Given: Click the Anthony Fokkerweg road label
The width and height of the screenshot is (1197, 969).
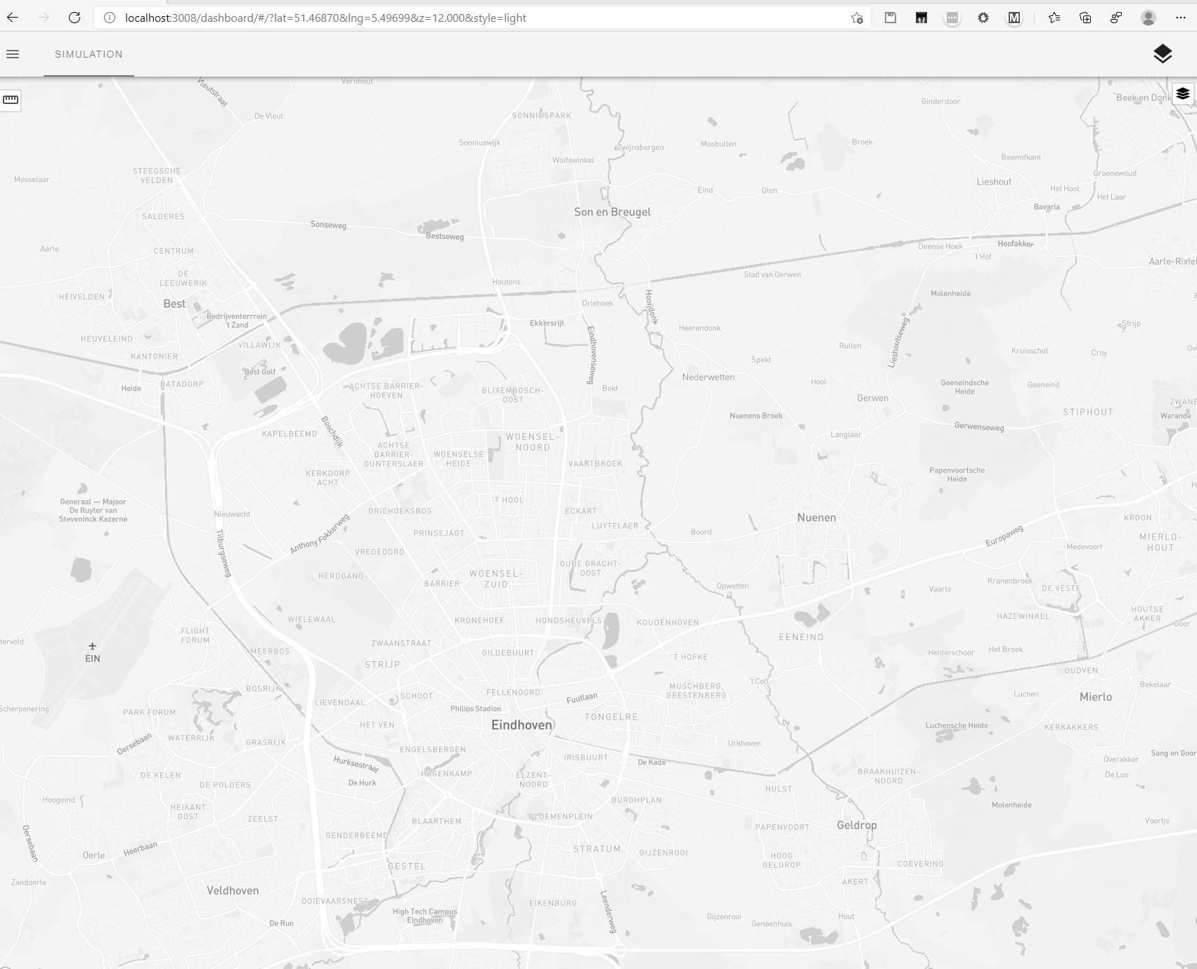Looking at the screenshot, I should 320,534.
